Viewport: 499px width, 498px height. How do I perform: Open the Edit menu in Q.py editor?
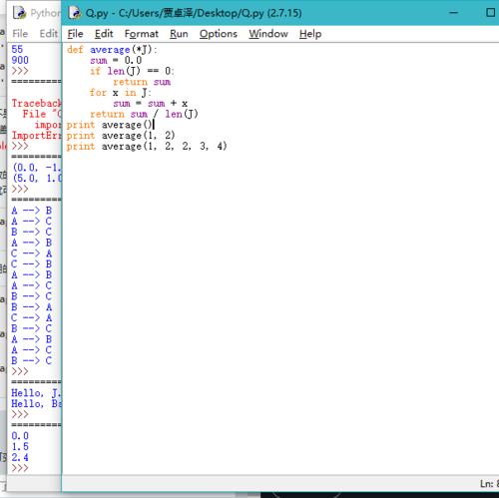click(104, 34)
